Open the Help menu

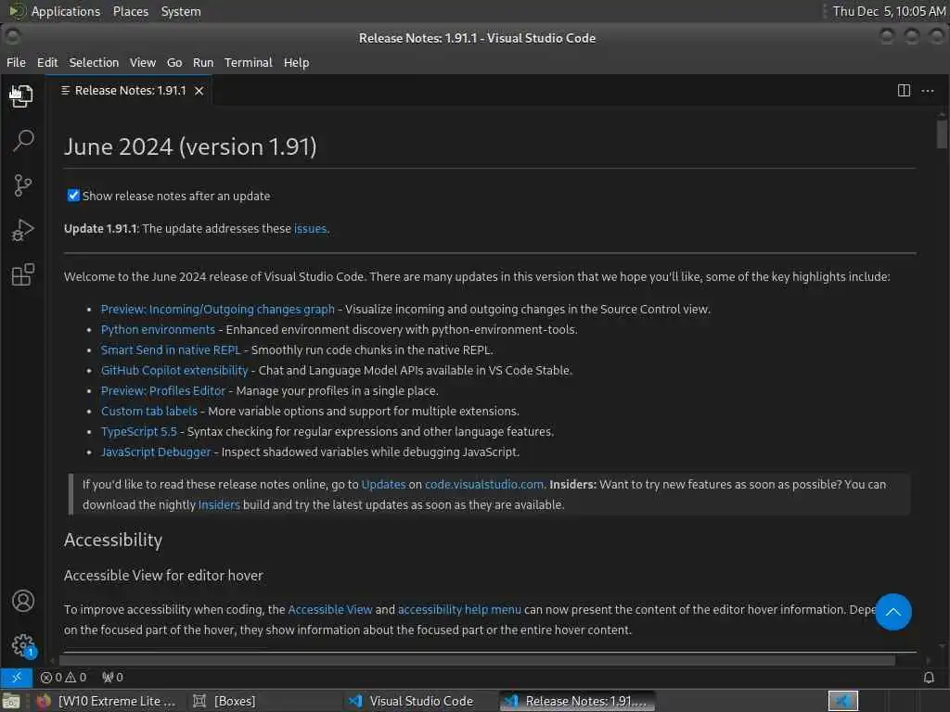(x=296, y=62)
